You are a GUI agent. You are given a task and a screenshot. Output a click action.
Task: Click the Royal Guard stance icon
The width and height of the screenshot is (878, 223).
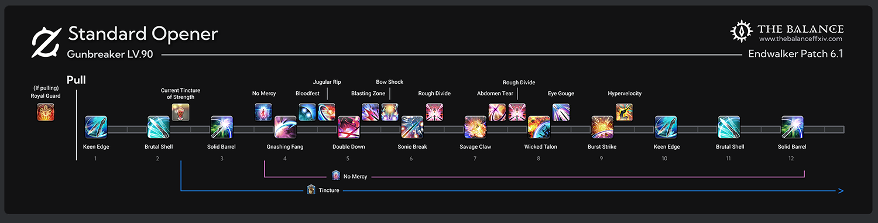point(46,112)
